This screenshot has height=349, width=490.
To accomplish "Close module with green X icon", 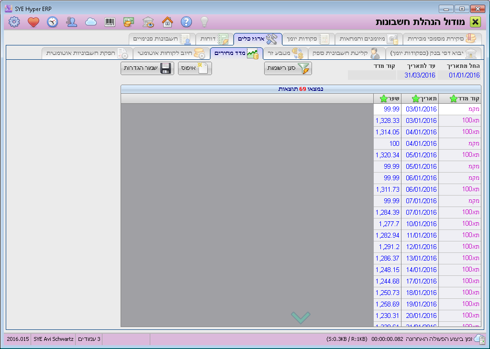I will pos(475,22).
